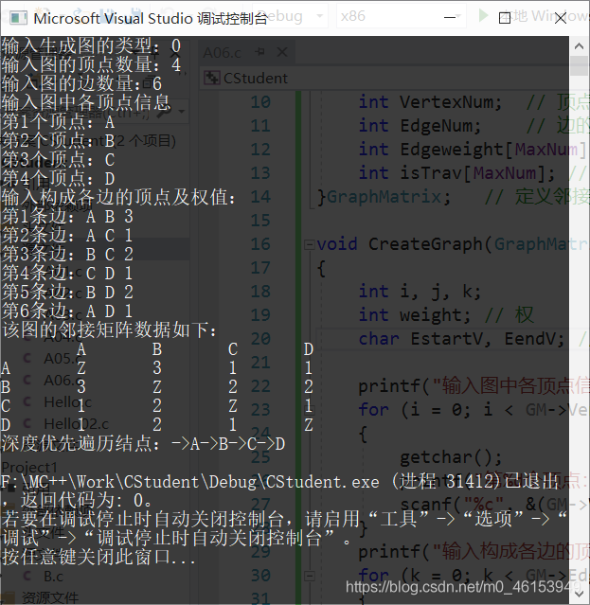
Task: Click the console line '第1条边: A B 3'
Action: click(x=67, y=217)
